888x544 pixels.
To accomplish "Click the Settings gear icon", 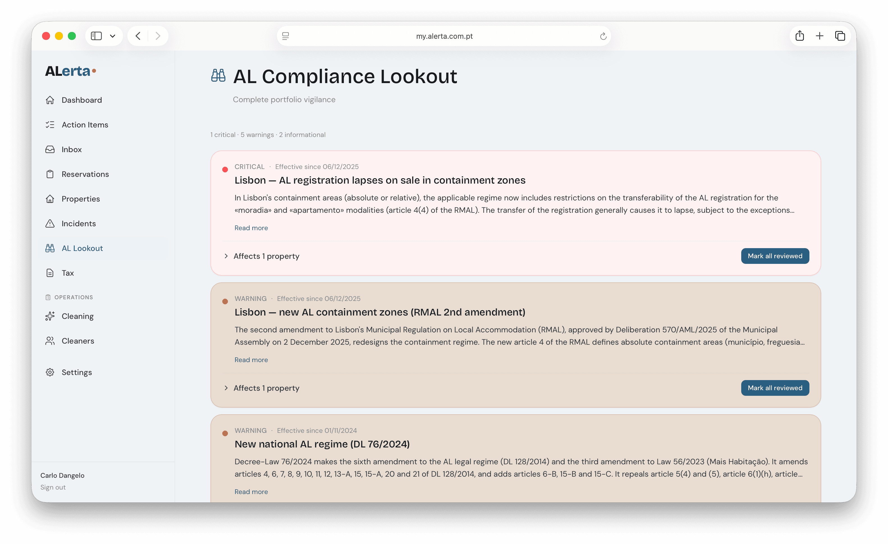I will coord(50,372).
